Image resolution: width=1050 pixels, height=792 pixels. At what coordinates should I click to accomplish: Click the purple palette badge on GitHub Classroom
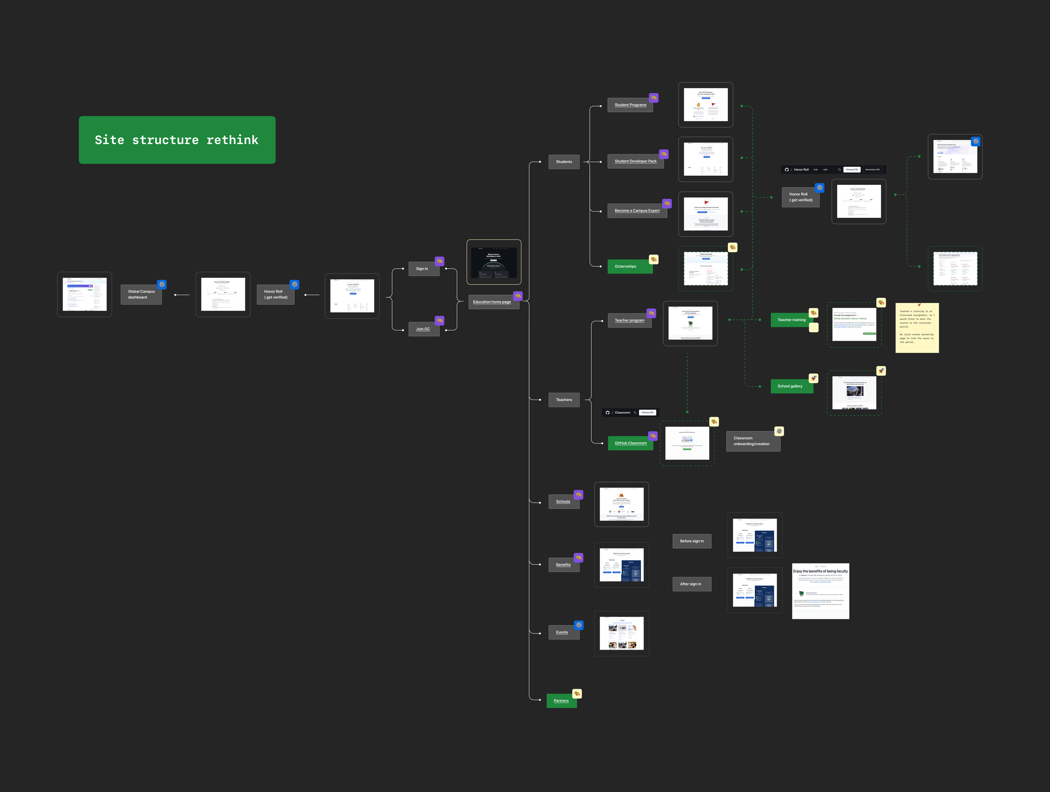coord(653,436)
